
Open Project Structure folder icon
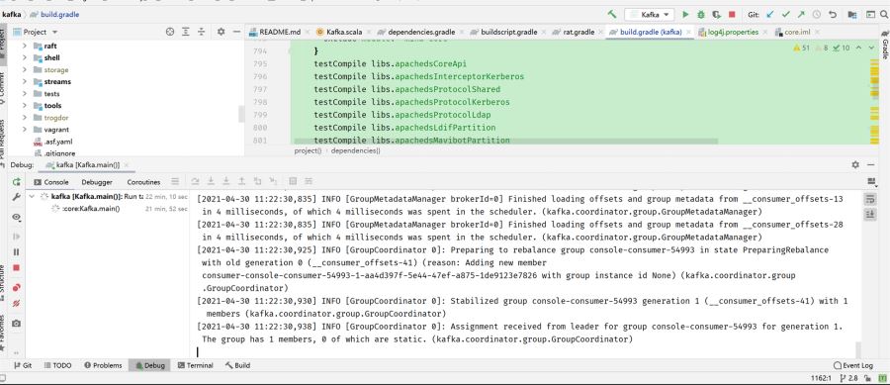[852, 14]
